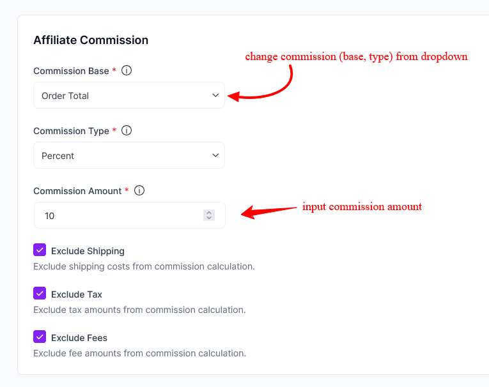The height and width of the screenshot is (387, 489).
Task: Click the Exclude Fees label text
Action: point(79,338)
